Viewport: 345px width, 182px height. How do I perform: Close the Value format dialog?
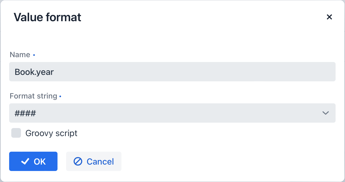pos(329,17)
